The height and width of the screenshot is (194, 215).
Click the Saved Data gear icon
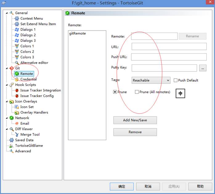11,140
